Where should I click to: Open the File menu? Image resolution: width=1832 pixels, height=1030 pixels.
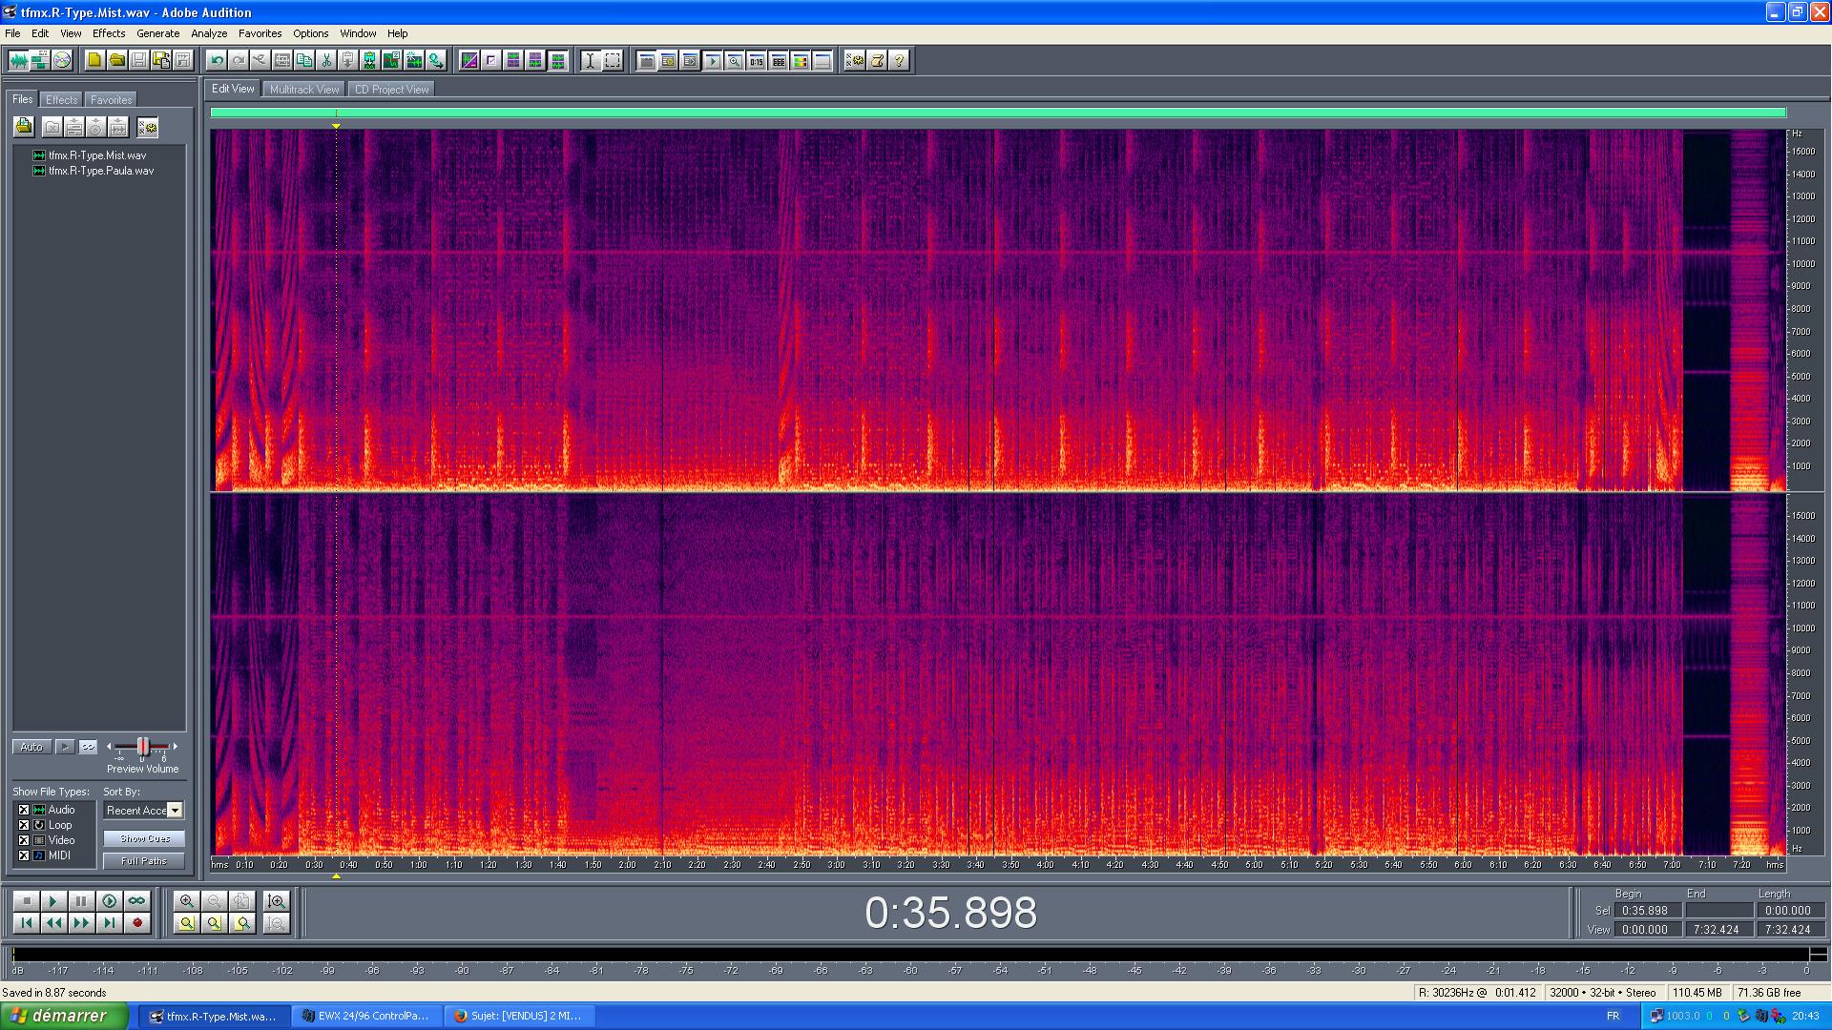tap(12, 33)
